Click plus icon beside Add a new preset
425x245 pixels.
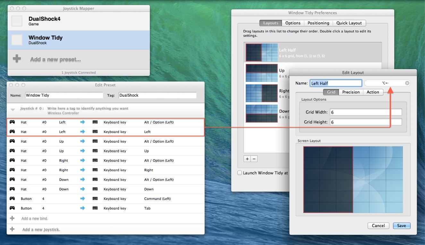pos(17,59)
